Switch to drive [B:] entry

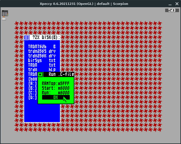tap(33, 88)
